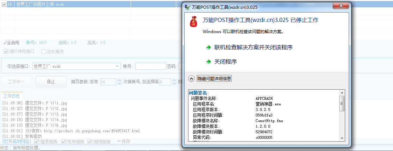Toggle 循环使用接口 checkbox

6,52
